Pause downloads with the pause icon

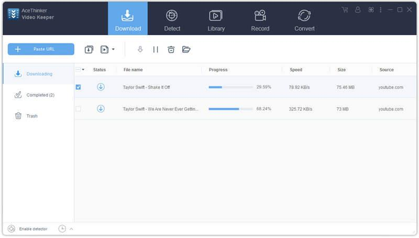click(156, 49)
